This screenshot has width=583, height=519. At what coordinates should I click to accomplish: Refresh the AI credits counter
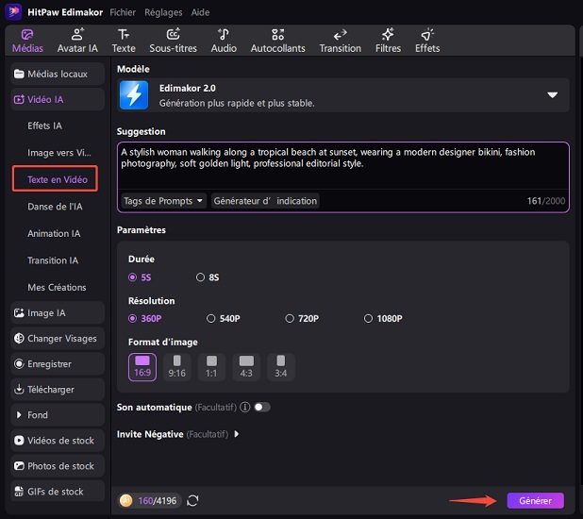point(192,500)
